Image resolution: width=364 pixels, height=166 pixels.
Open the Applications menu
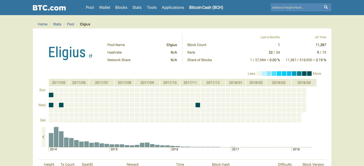coord(173,8)
